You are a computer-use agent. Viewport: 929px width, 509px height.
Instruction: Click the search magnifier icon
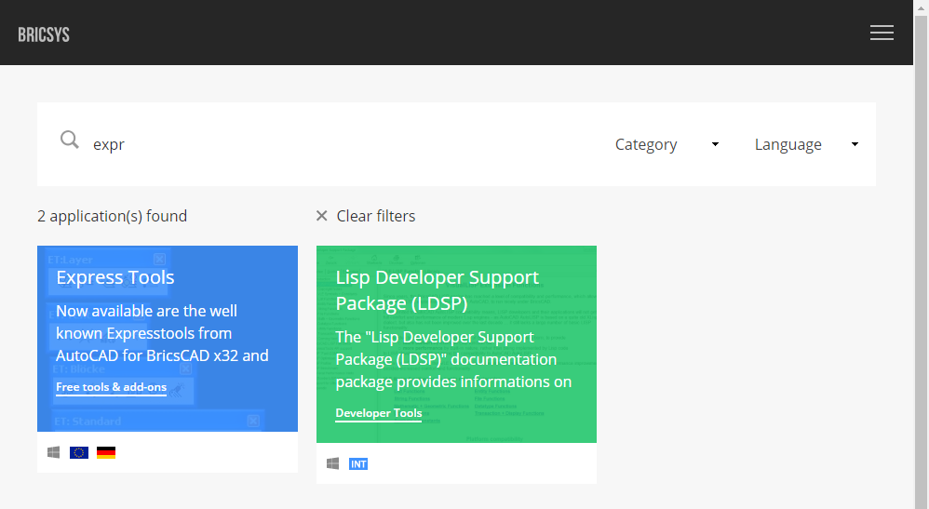(69, 140)
